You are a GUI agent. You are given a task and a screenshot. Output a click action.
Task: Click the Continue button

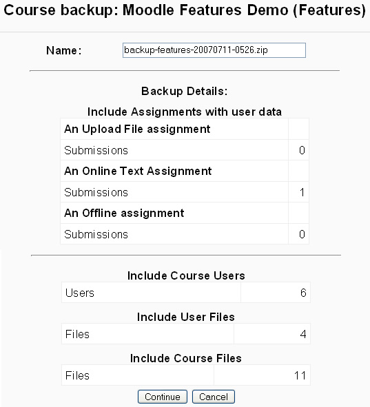[x=163, y=397]
